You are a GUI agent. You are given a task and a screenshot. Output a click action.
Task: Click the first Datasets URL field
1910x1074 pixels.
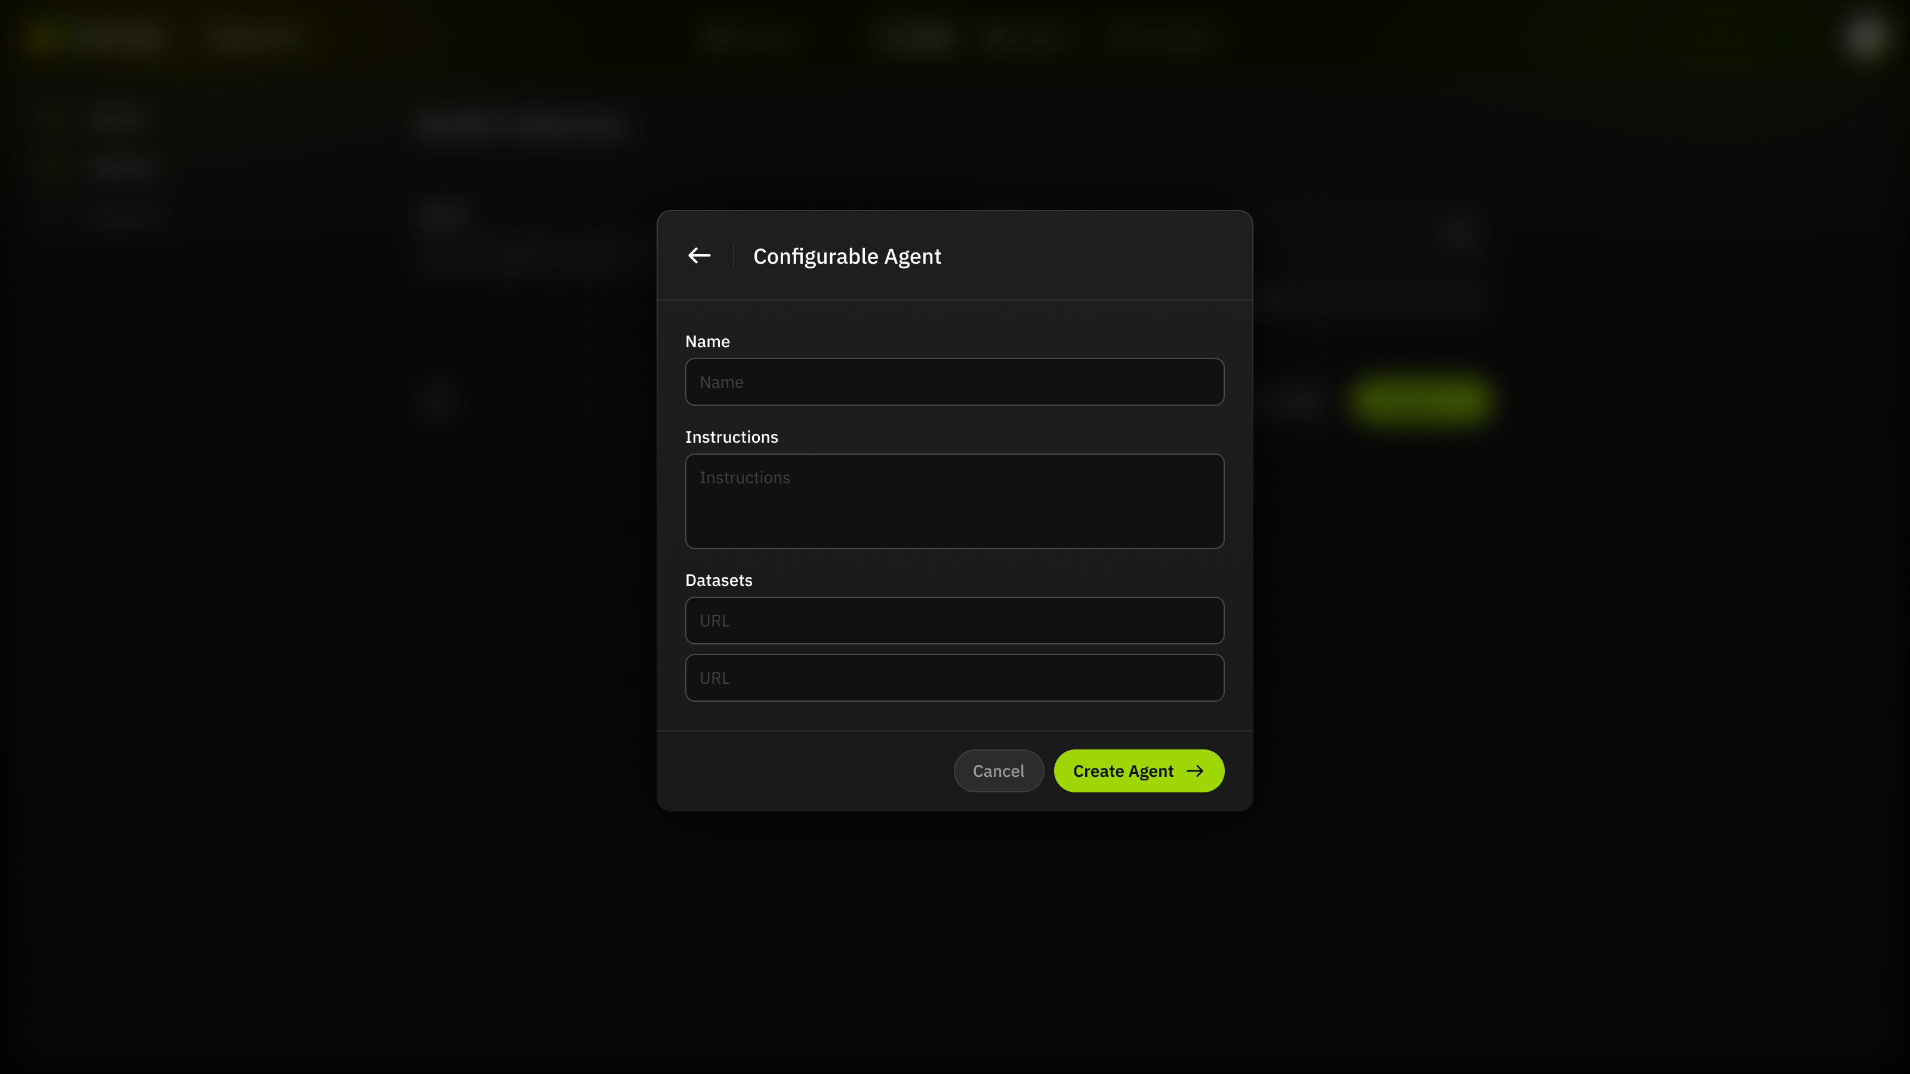[x=954, y=621]
